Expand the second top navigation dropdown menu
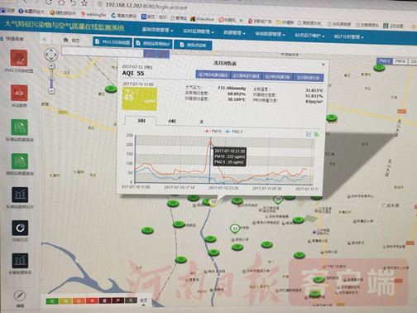Viewport: 417px width, 313px height. tap(198, 31)
